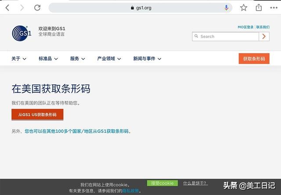The height and width of the screenshot is (195, 281).
Task: Expand the 关于 menu
Action: 19,58
